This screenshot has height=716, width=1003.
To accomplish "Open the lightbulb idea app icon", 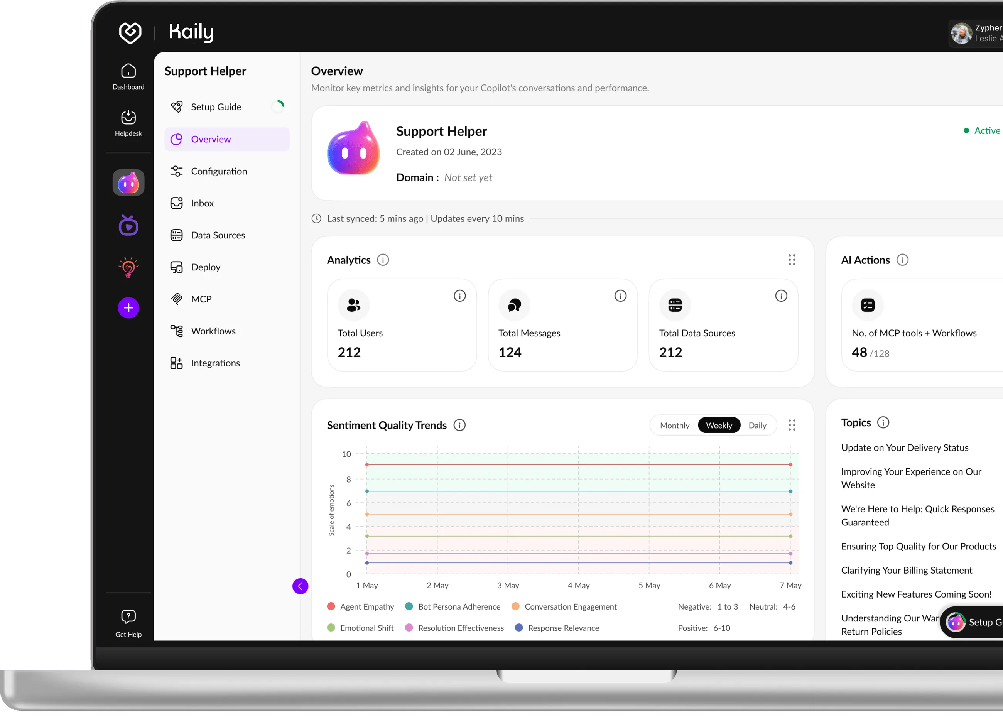I will point(128,267).
